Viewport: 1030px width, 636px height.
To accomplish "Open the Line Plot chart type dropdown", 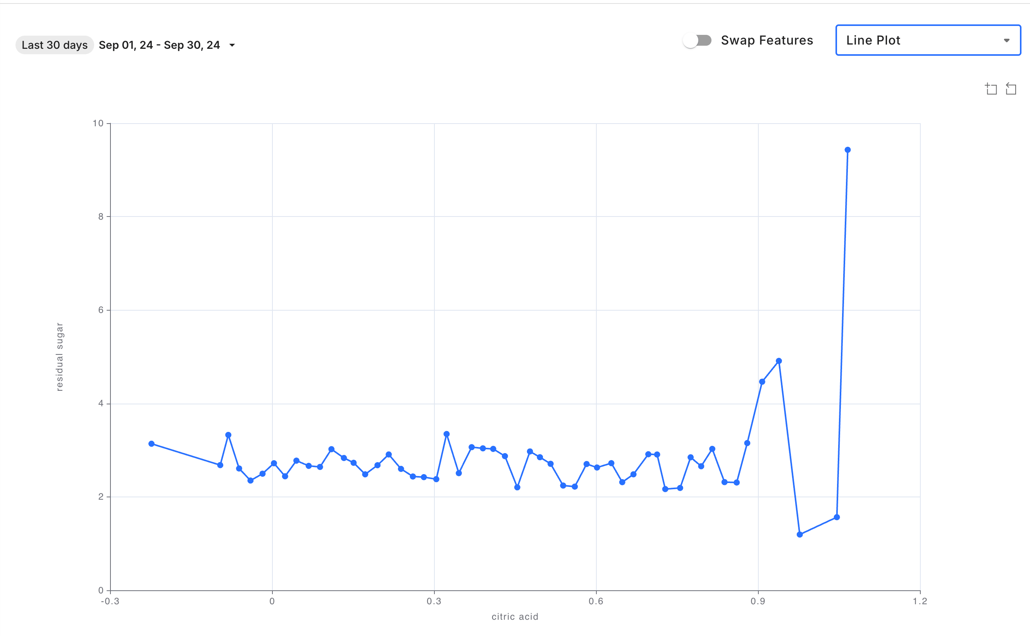I will 928,40.
